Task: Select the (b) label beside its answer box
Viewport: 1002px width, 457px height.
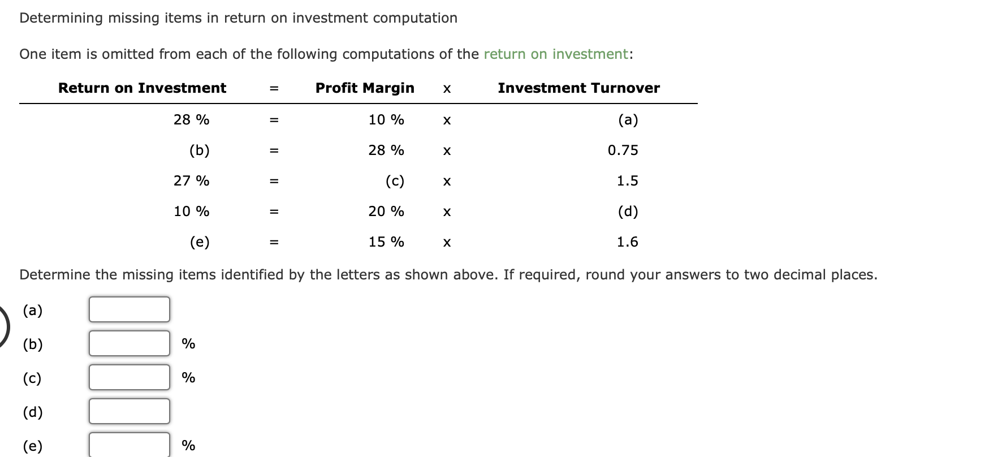Action: pyautogui.click(x=32, y=344)
